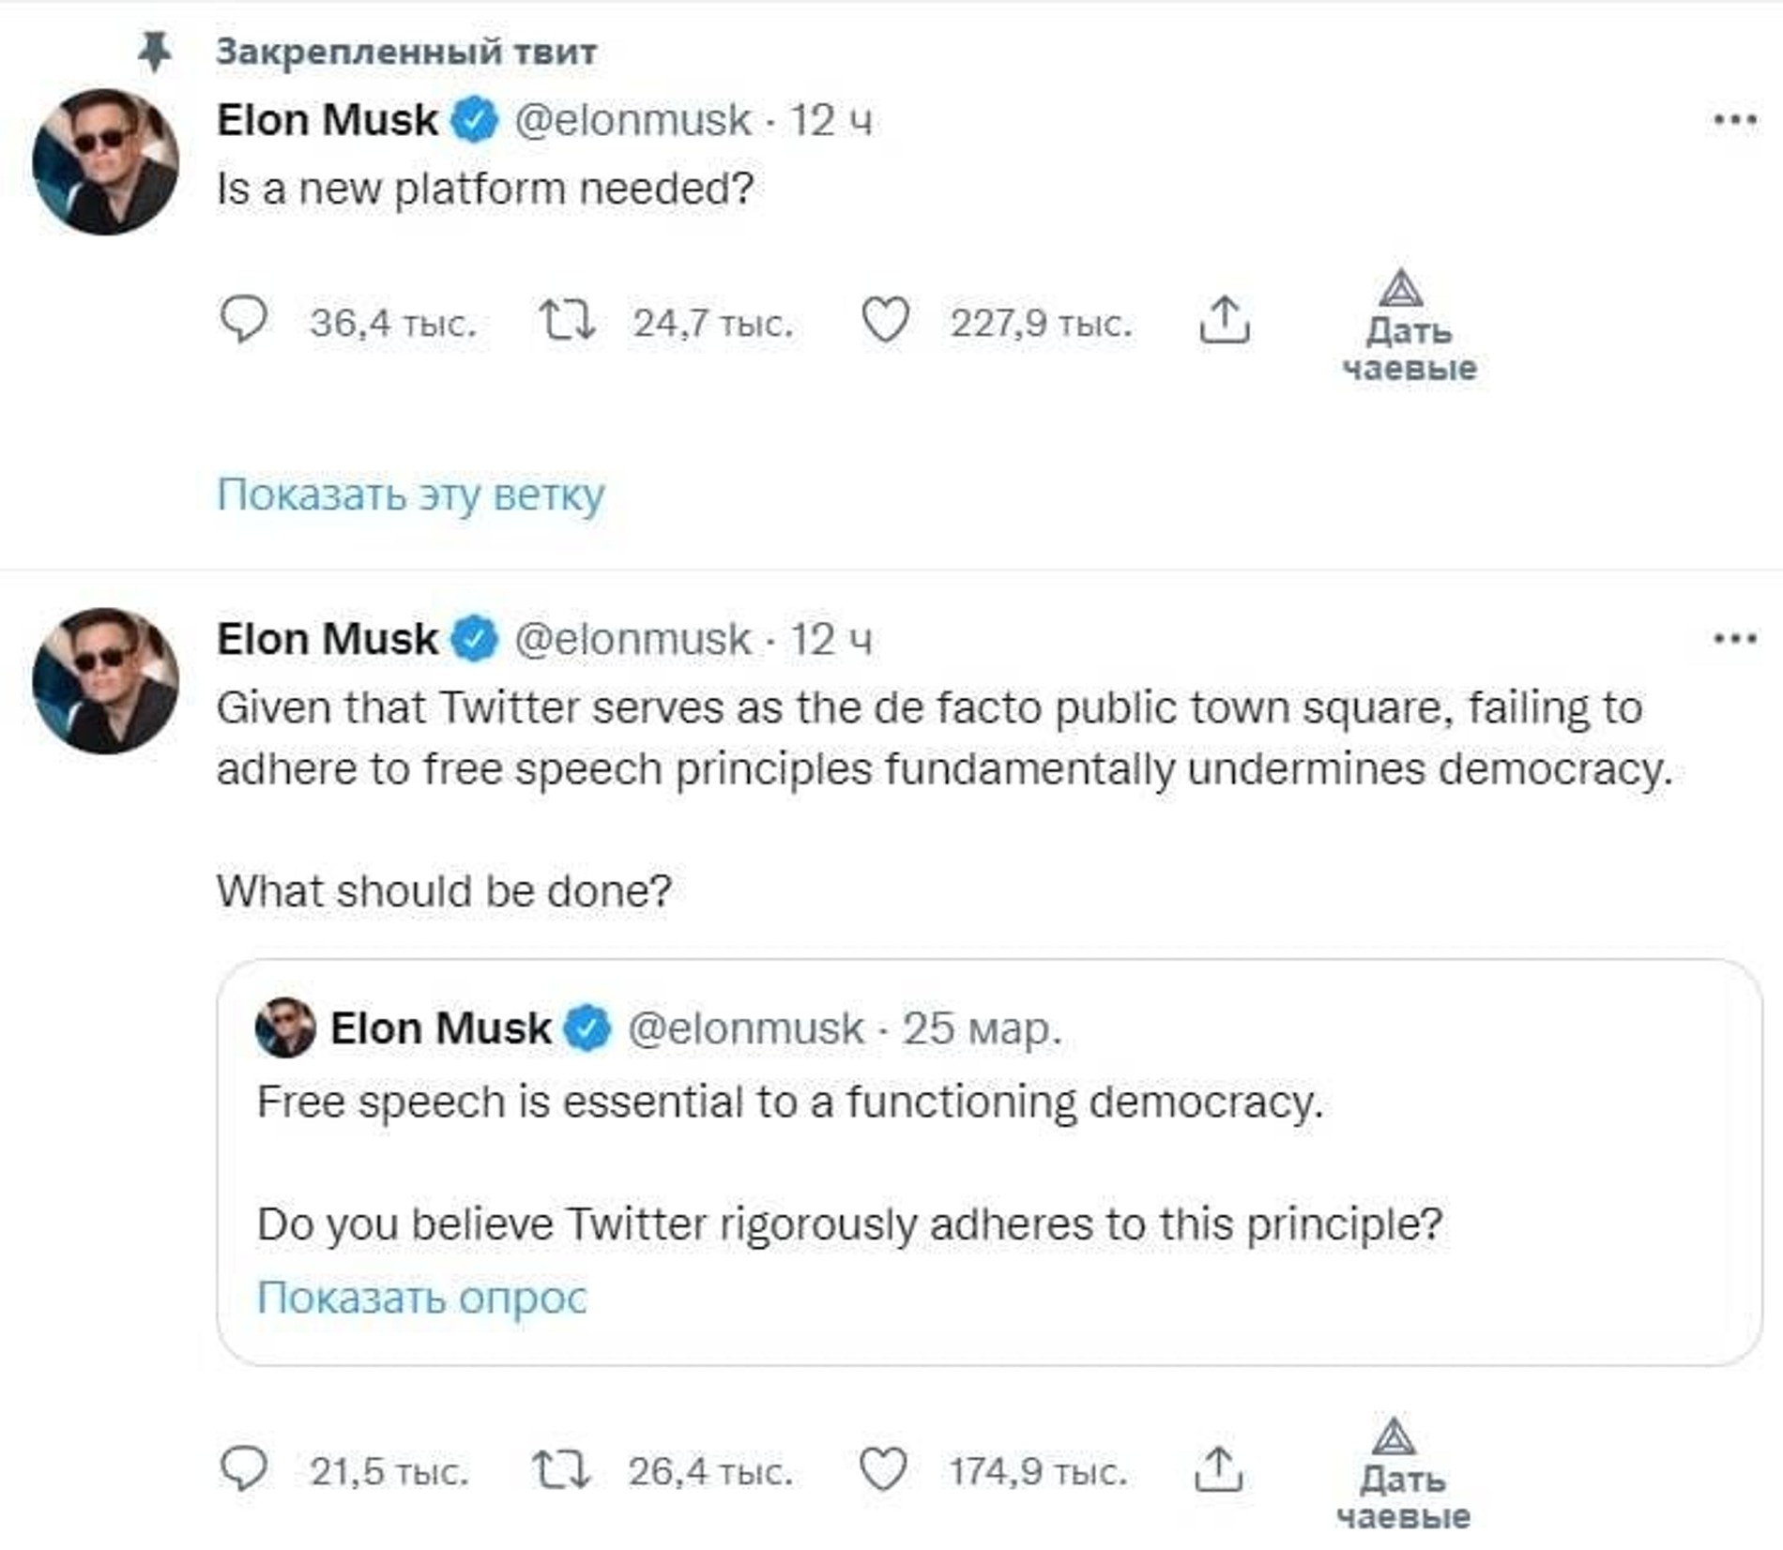The width and height of the screenshot is (1783, 1550).
Task: Like the pinned tweet with 227,9 тыс.
Action: click(885, 321)
